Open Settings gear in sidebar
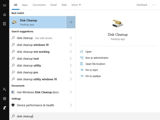Image resolution: width=160 pixels, height=120 pixels. (5, 99)
